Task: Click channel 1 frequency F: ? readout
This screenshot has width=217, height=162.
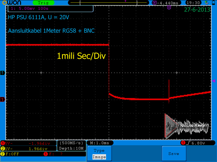Action: click(56, 154)
